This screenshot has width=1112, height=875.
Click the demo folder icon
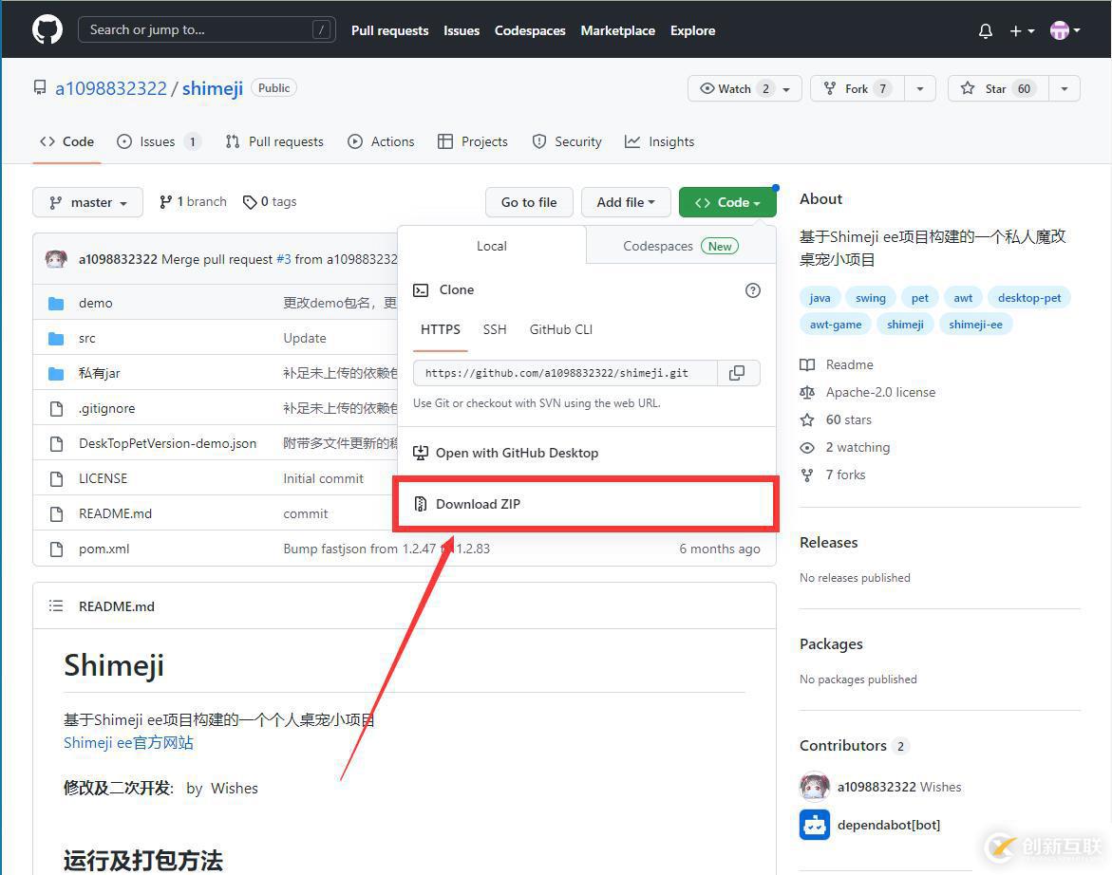[x=56, y=304]
